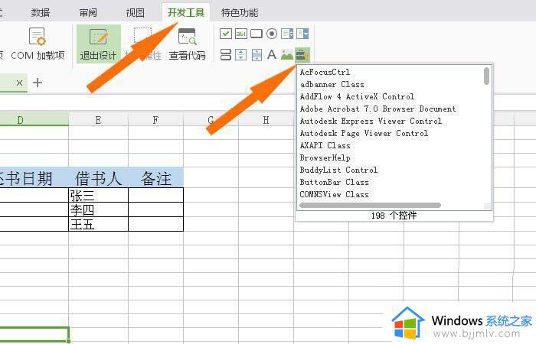Select column F header

pos(155,120)
